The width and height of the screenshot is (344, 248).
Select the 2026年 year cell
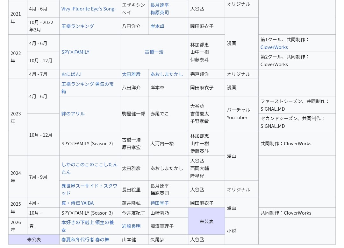18,226
